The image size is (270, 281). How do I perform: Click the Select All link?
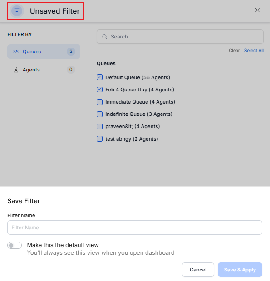coord(254,51)
